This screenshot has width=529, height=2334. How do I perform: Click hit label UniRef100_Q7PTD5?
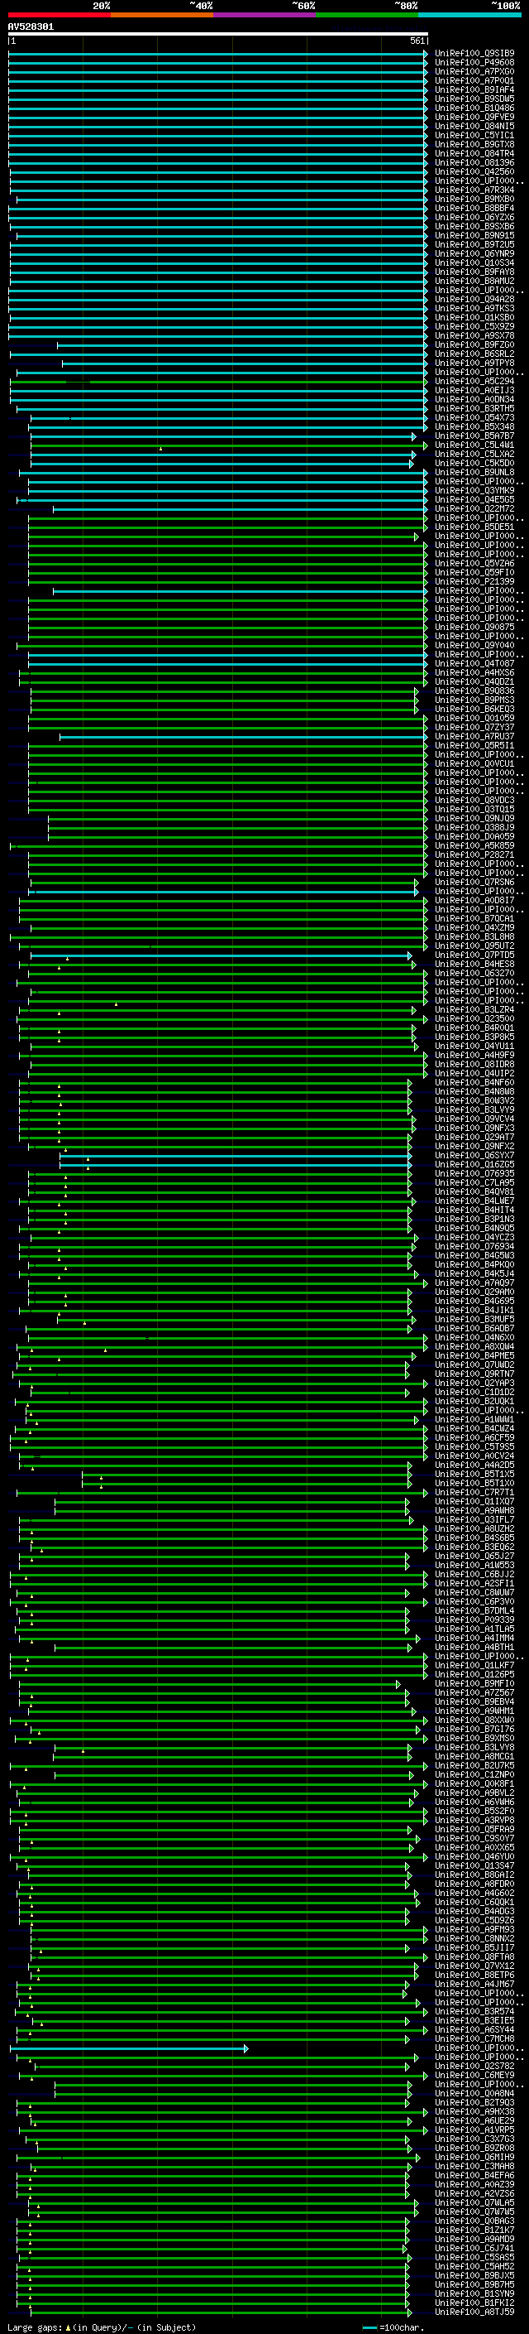(x=474, y=955)
